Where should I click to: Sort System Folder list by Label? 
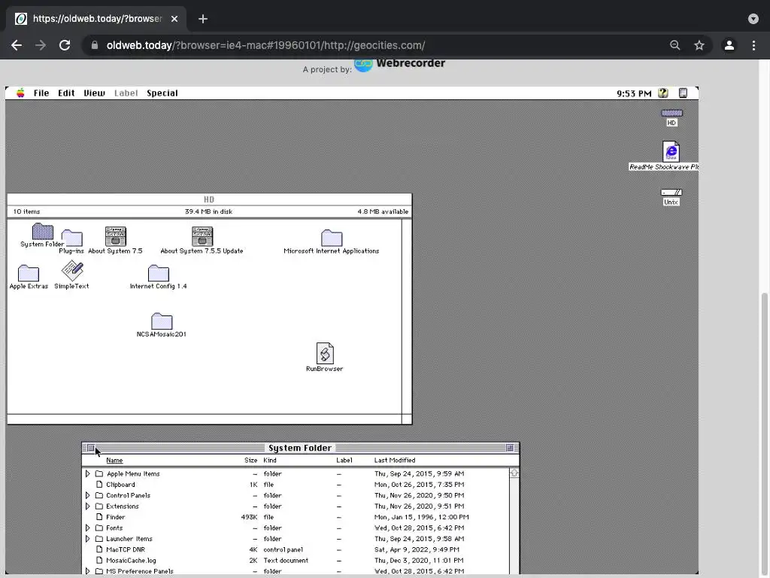tap(344, 461)
